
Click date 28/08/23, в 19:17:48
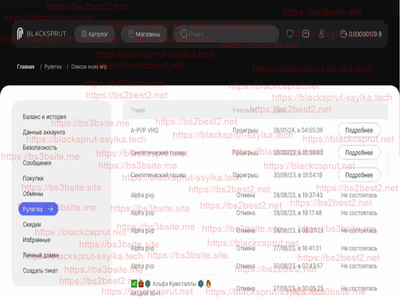[x=297, y=213]
